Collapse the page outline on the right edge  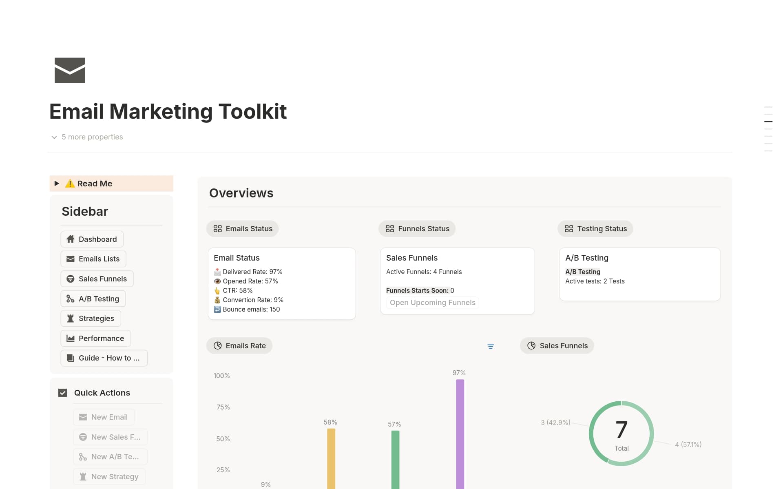(x=768, y=121)
